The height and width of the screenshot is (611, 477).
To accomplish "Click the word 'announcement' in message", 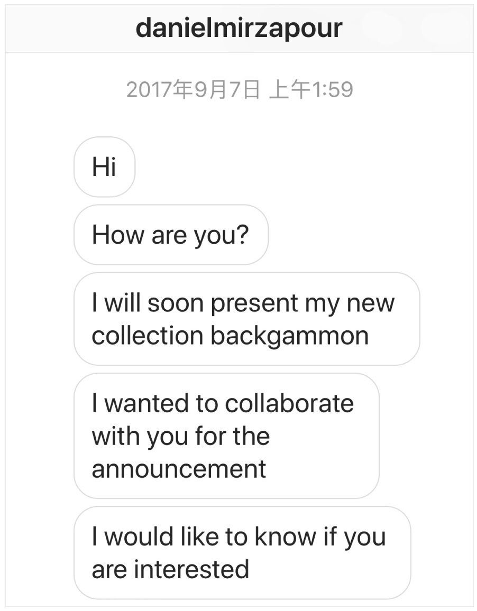I will coord(179,469).
